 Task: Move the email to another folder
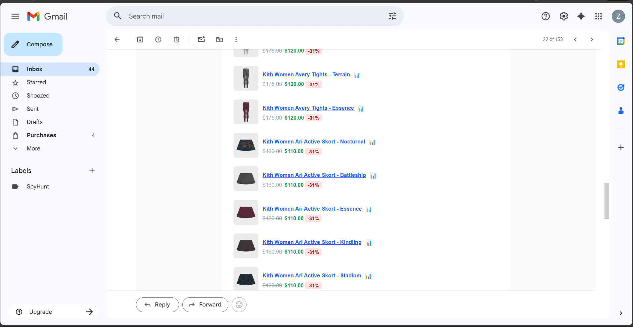tap(219, 39)
